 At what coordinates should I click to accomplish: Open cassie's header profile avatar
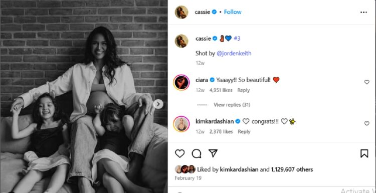pos(181,12)
